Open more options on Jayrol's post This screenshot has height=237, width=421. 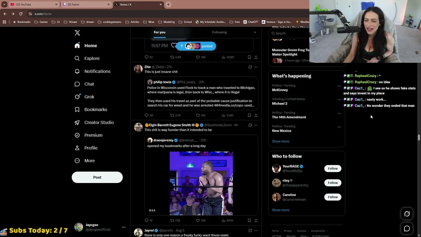click(256, 230)
